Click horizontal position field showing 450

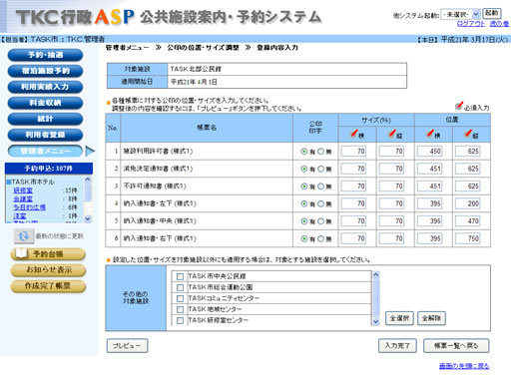(x=430, y=152)
